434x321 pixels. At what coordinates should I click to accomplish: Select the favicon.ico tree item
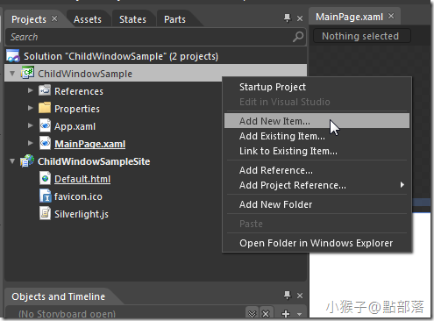[x=78, y=196]
